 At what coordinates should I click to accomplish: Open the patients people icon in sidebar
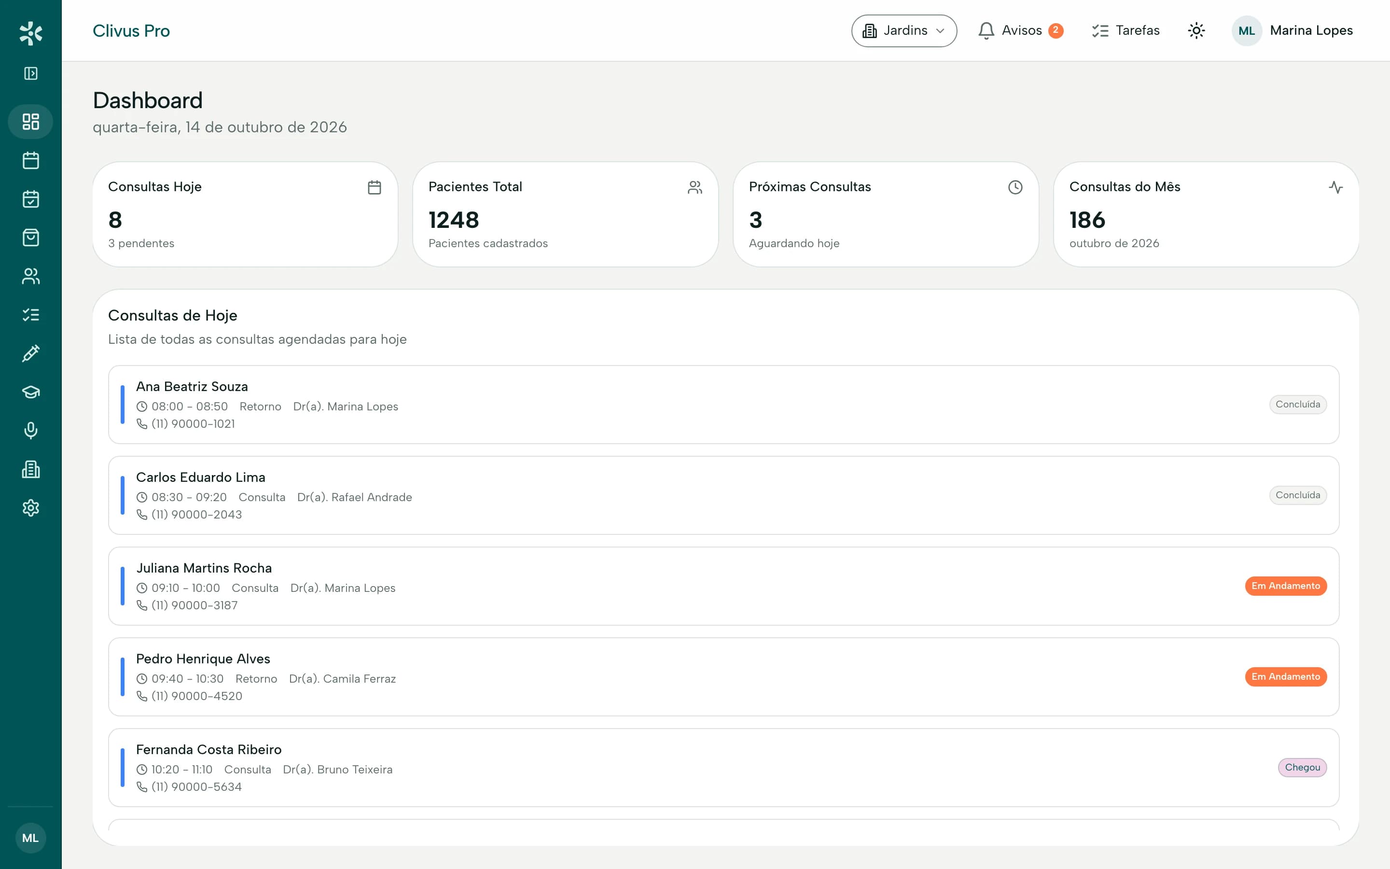30,277
